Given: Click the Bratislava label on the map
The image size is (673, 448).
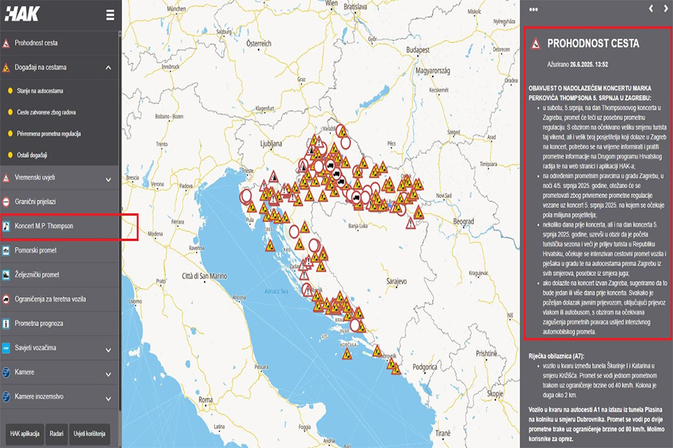Looking at the screenshot, I should pyautogui.click(x=356, y=7).
